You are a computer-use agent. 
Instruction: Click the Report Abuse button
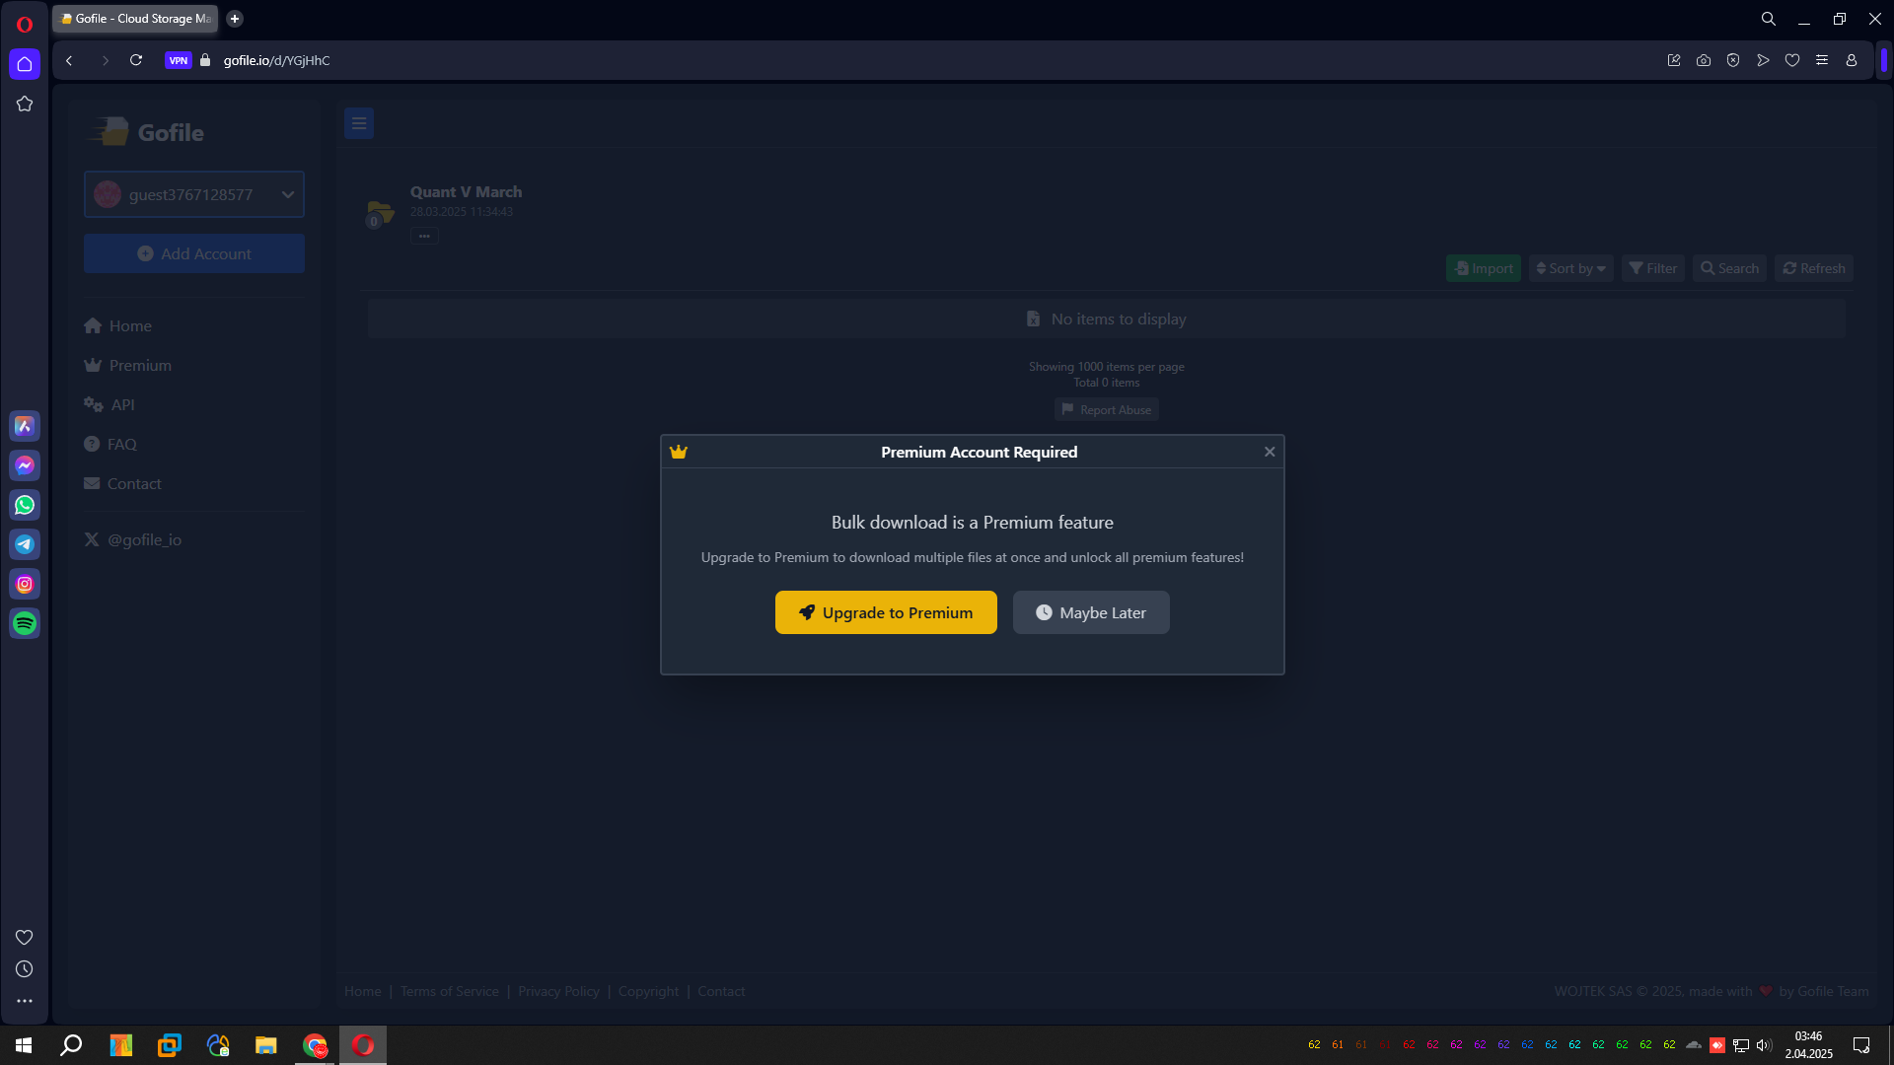point(1106,409)
